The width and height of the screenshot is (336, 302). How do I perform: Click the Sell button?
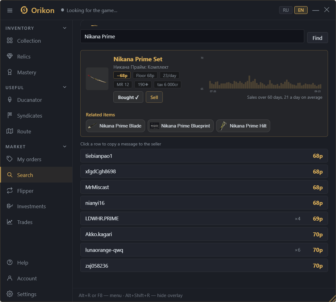(154, 97)
